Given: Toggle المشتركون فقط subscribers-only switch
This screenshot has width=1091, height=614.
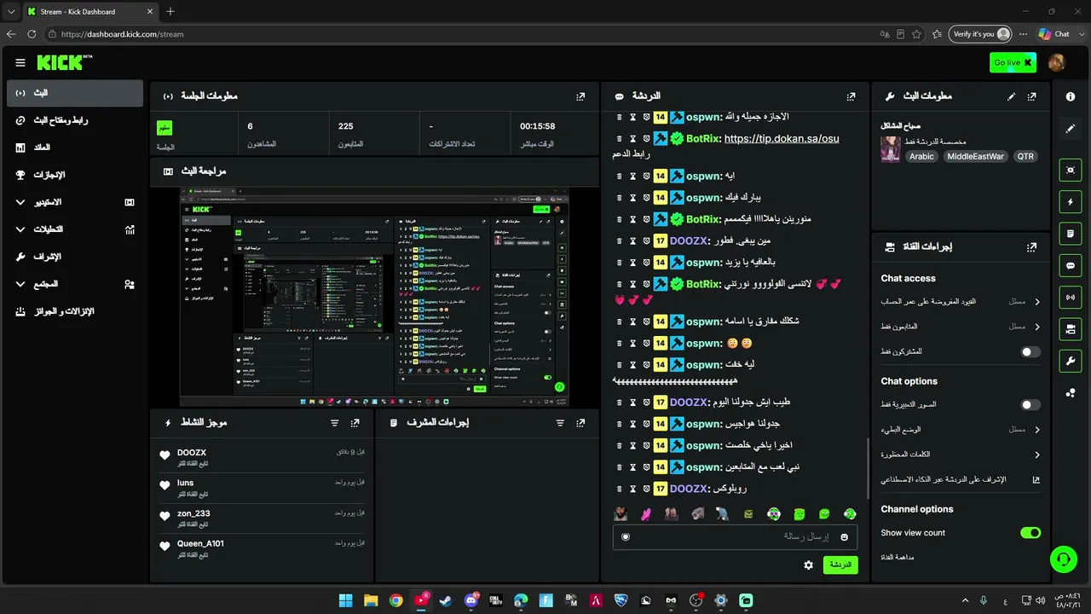Looking at the screenshot, I should (1030, 351).
